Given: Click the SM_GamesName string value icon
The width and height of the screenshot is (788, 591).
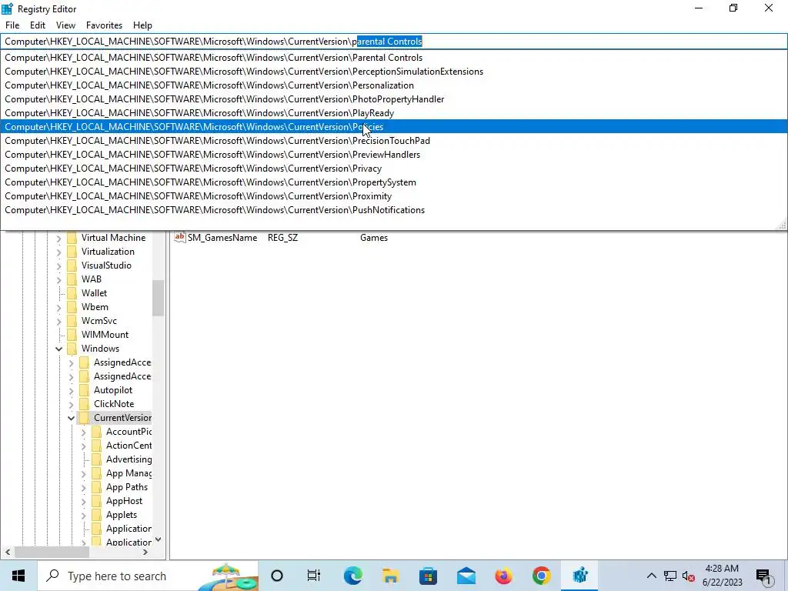Looking at the screenshot, I should [179, 237].
